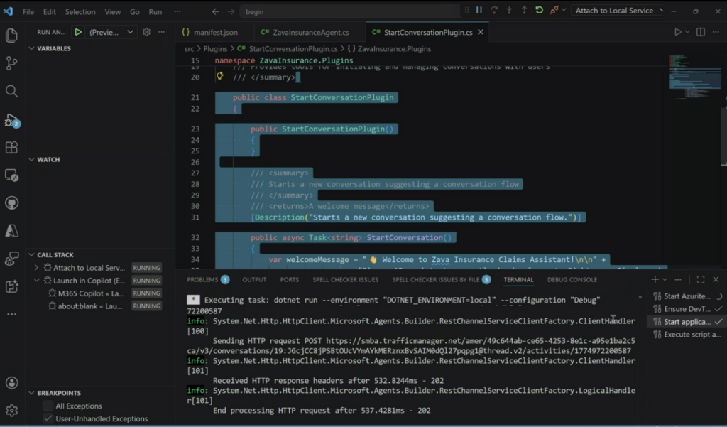Open the GitHub panel from the sidebar
Image resolution: width=727 pixels, height=427 pixels.
click(x=11, y=203)
